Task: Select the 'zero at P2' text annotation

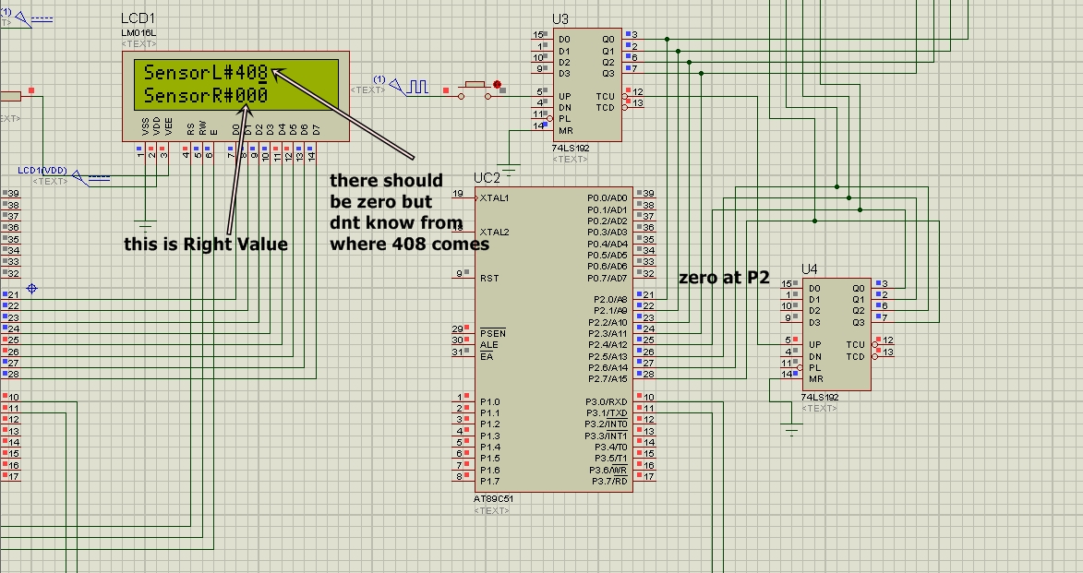Action: [x=724, y=278]
